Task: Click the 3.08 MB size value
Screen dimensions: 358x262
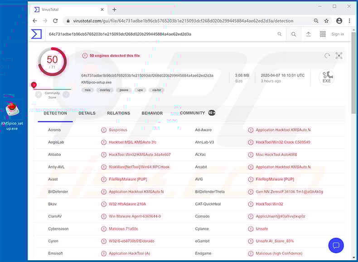Action: (242, 75)
